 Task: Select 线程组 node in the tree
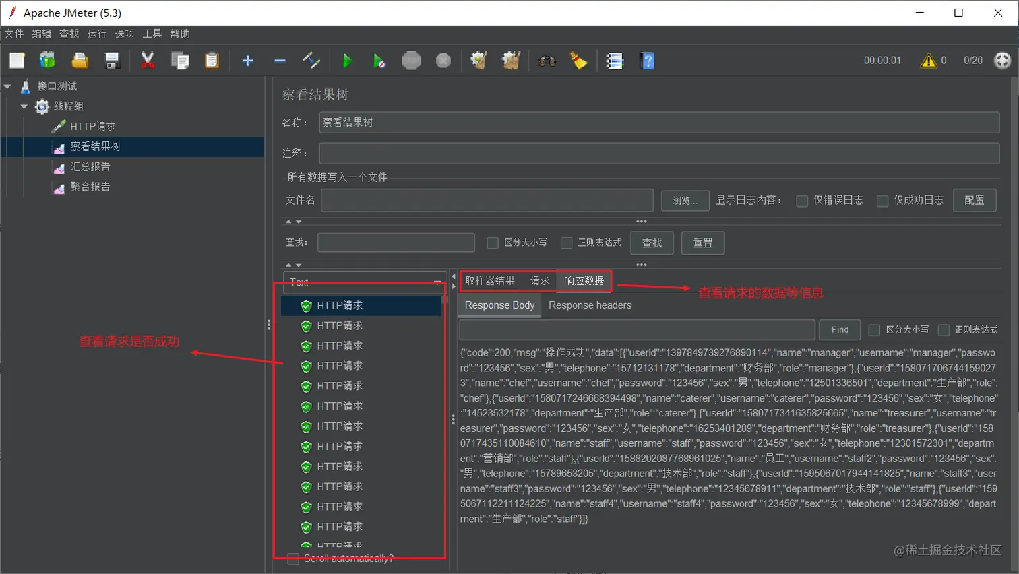69,106
